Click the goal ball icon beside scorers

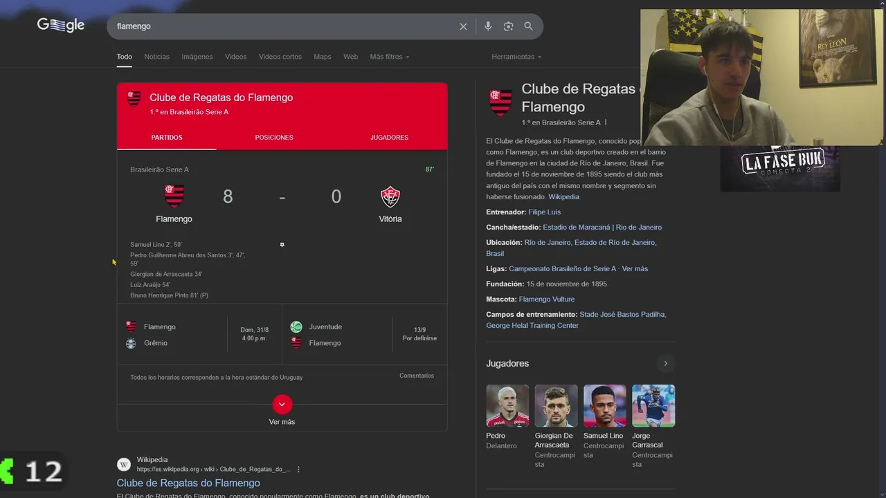(x=282, y=245)
